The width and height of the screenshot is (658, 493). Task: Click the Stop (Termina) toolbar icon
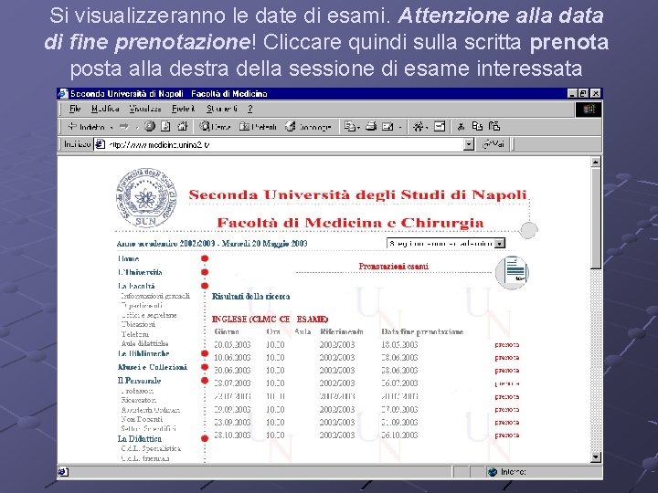click(149, 126)
